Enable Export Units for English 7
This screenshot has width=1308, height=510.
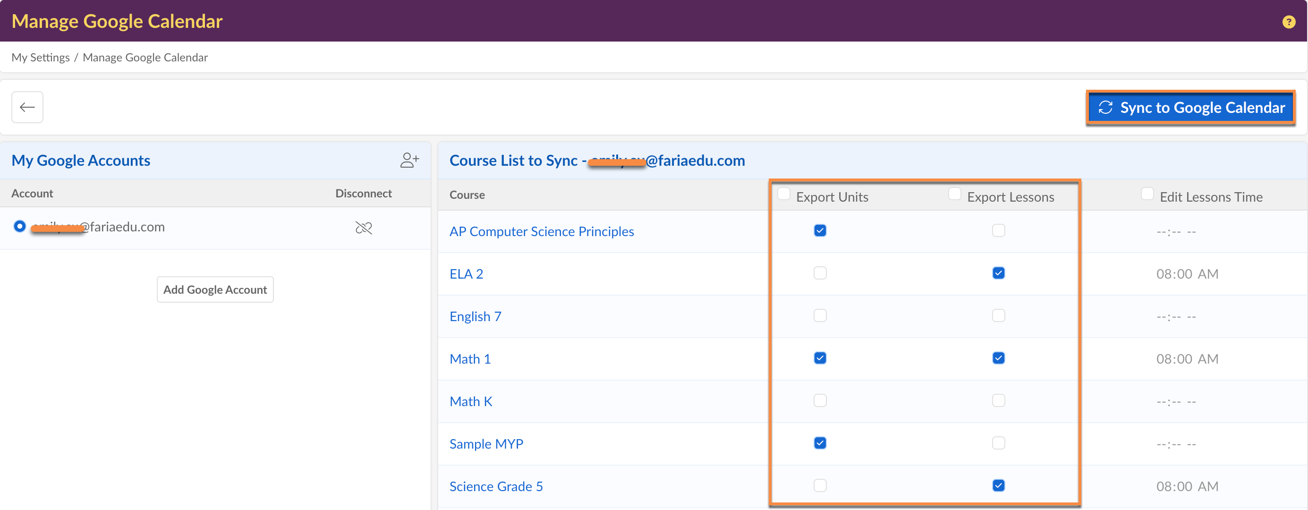pos(820,316)
